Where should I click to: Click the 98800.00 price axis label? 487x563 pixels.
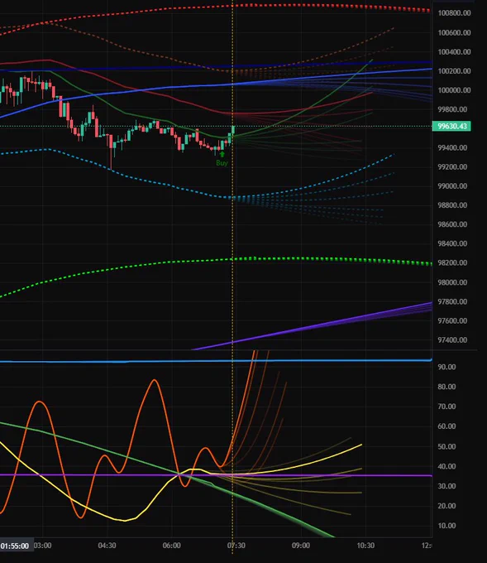click(454, 205)
